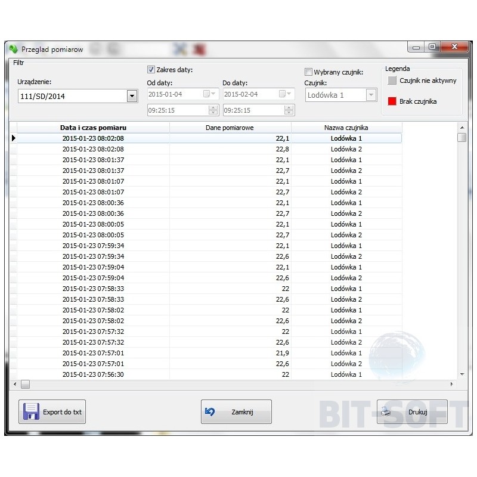Click the horizontal scrollbar thumb
This screenshot has width=477, height=477.
coord(25,385)
